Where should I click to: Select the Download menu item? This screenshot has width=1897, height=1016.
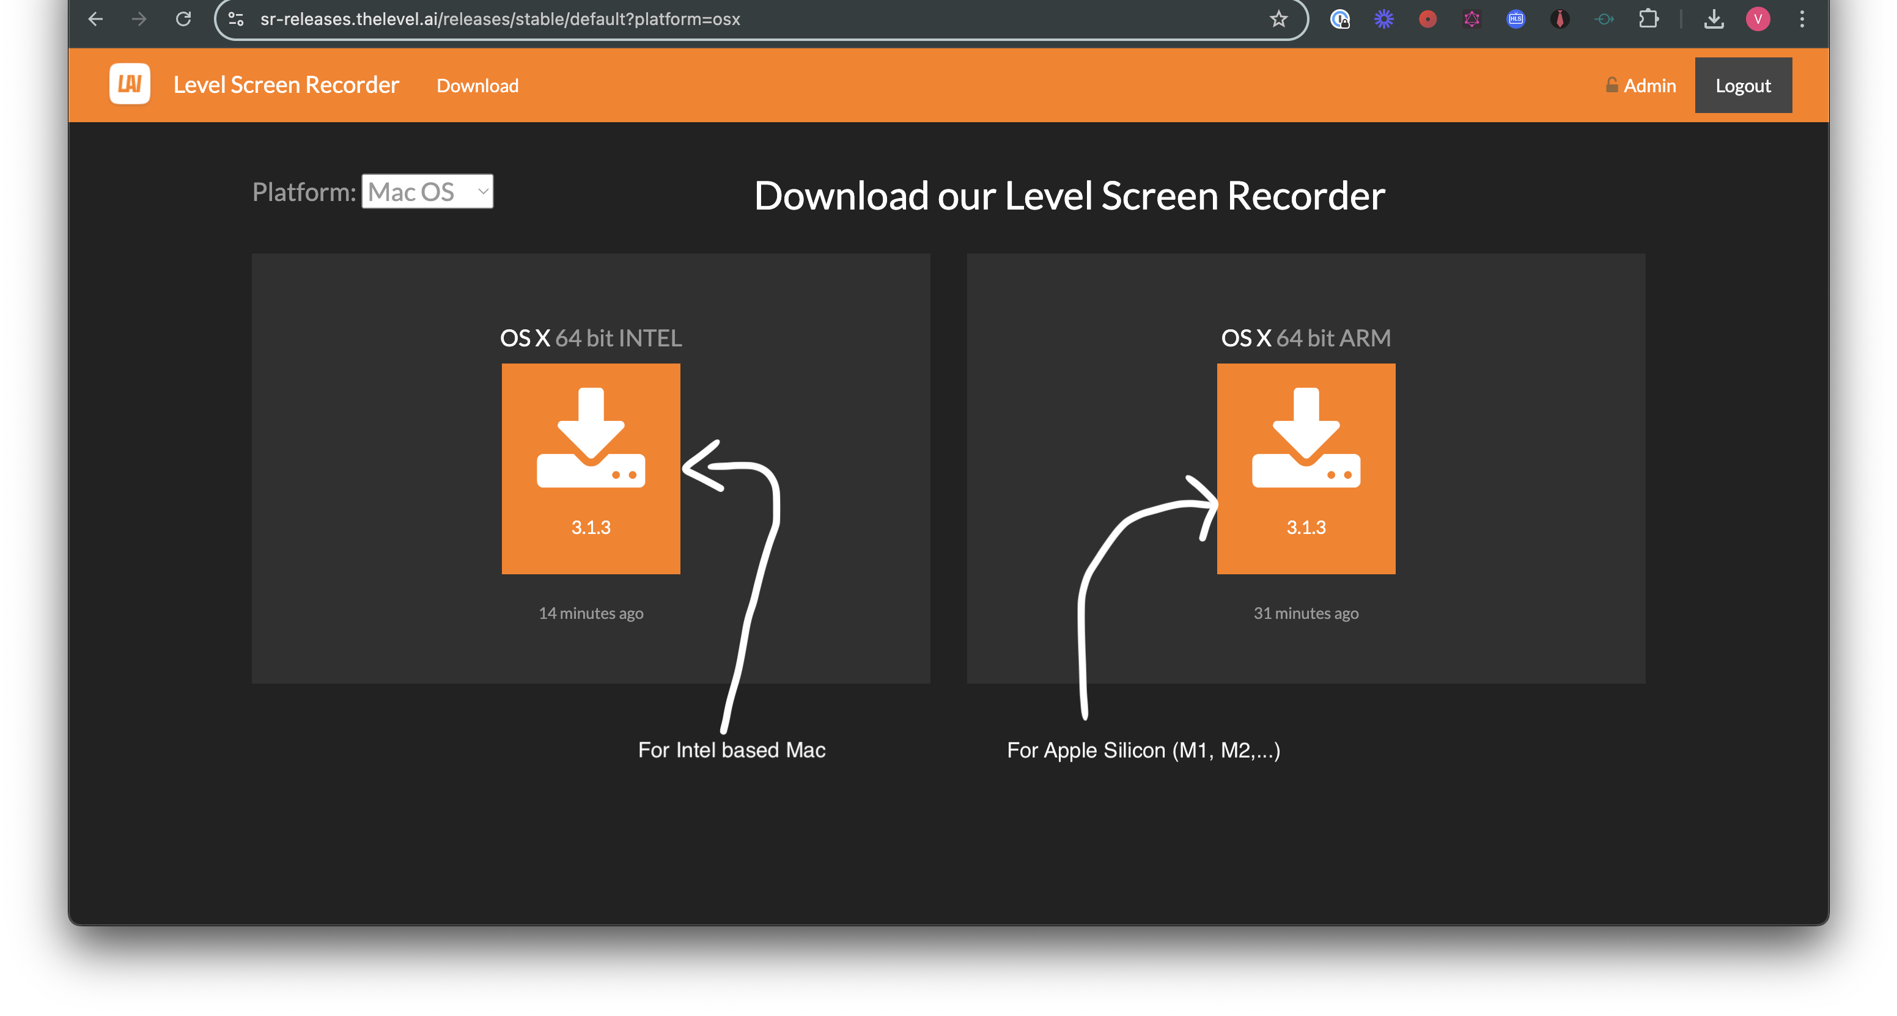(x=477, y=84)
